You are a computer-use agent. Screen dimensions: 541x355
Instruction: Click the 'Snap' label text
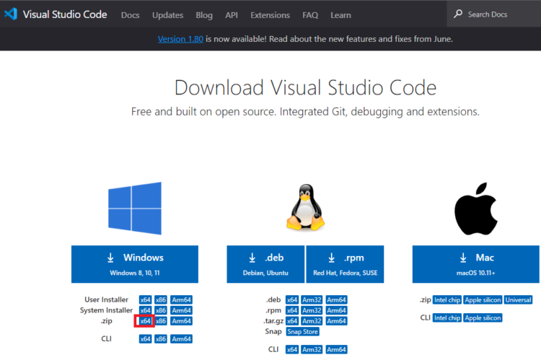(273, 331)
